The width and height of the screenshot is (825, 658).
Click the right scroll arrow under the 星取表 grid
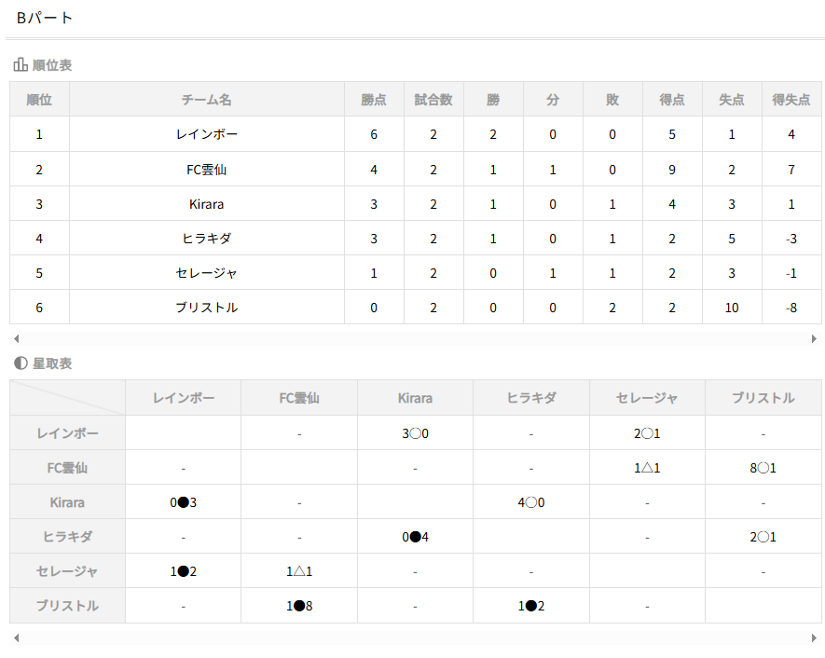814,638
